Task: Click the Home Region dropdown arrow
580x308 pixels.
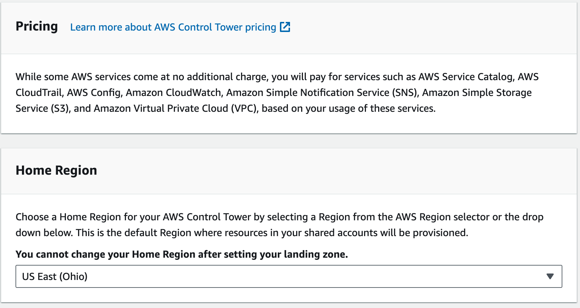Action: point(550,276)
